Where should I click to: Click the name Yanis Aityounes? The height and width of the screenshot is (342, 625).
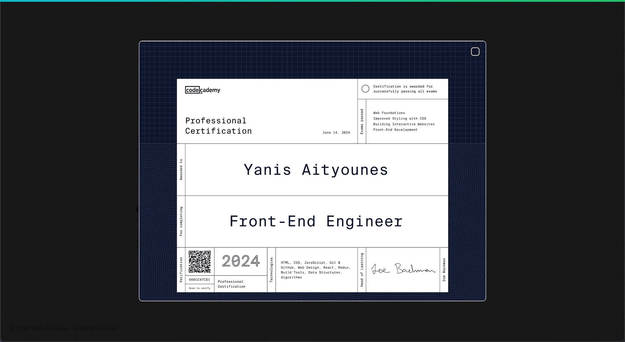pyautogui.click(x=316, y=170)
